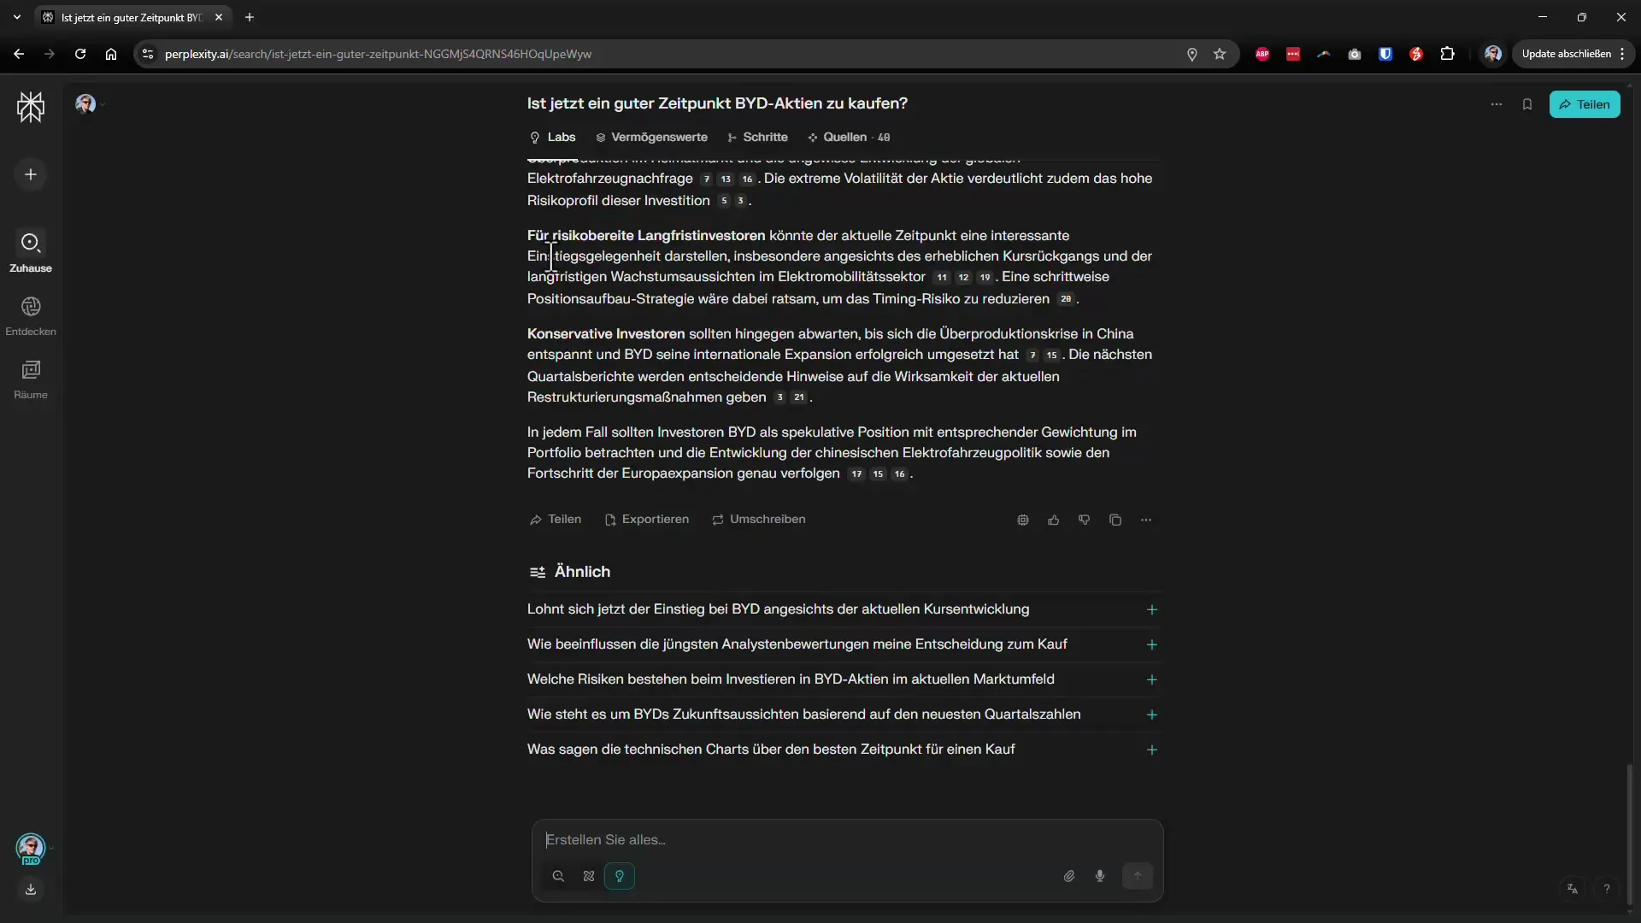Open the Adblock Plus extension
Screen dimensions: 1641x923
point(1262,54)
